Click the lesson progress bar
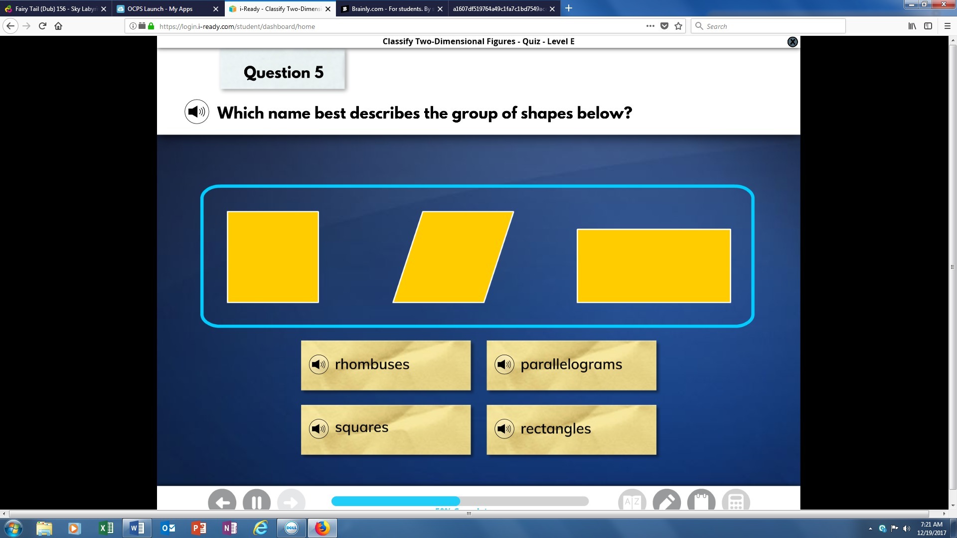 [x=460, y=501]
